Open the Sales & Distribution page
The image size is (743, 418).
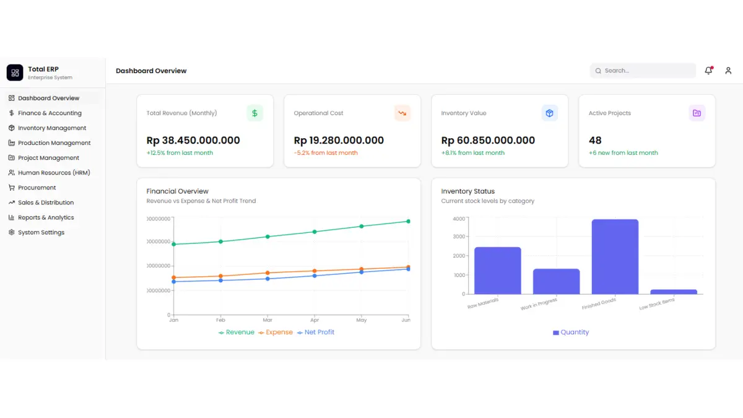coord(46,202)
